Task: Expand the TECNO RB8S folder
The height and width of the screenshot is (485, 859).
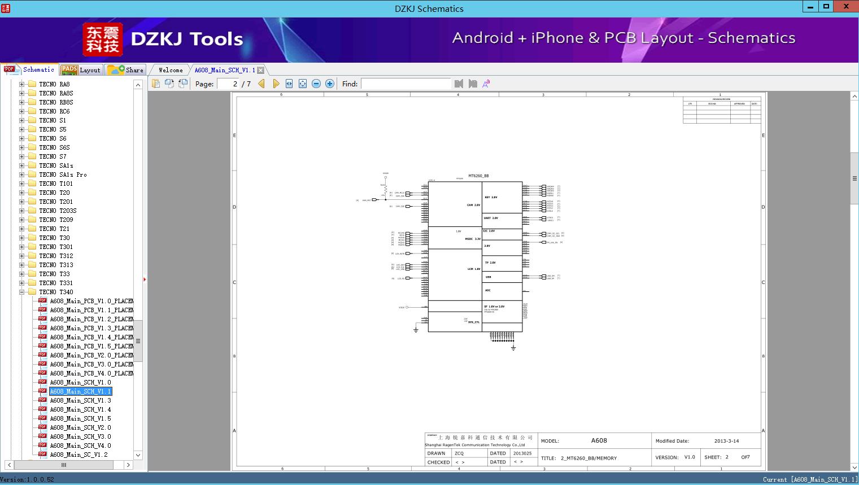Action: click(21, 102)
